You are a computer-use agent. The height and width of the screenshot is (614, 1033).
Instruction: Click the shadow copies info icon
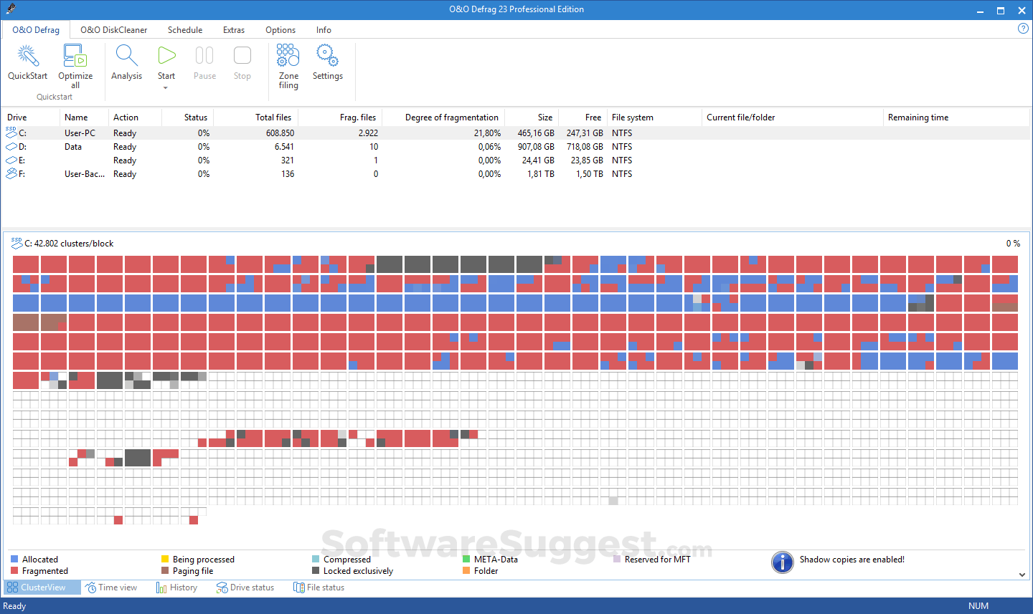(783, 562)
